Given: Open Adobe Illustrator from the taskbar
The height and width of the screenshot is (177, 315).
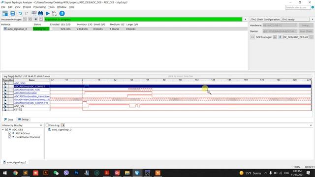Looking at the screenshot, I should pyautogui.click(x=46, y=173).
